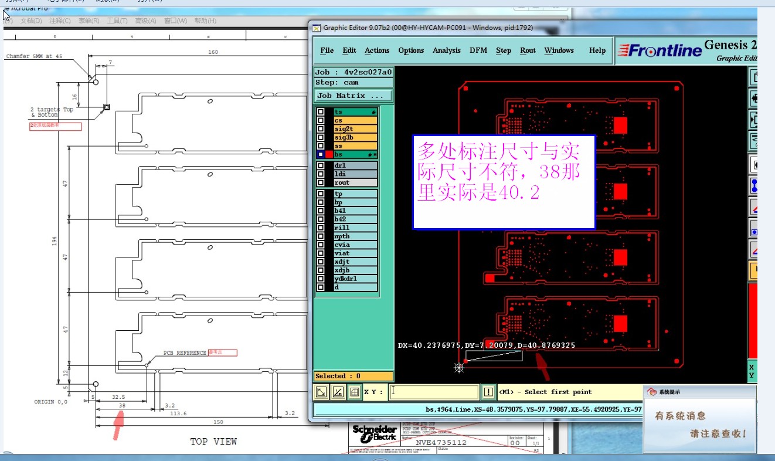Image resolution: width=775 pixels, height=461 pixels.
Task: Click the red color swatch of bs layer
Action: (x=329, y=154)
